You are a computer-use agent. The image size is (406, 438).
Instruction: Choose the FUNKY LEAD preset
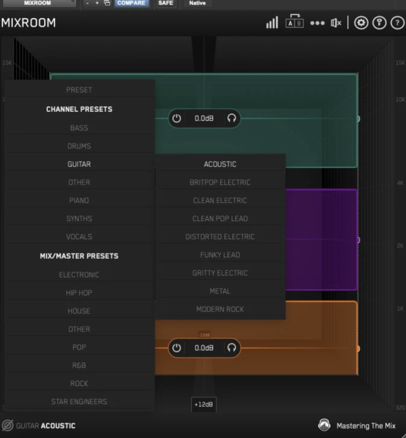pyautogui.click(x=220, y=255)
